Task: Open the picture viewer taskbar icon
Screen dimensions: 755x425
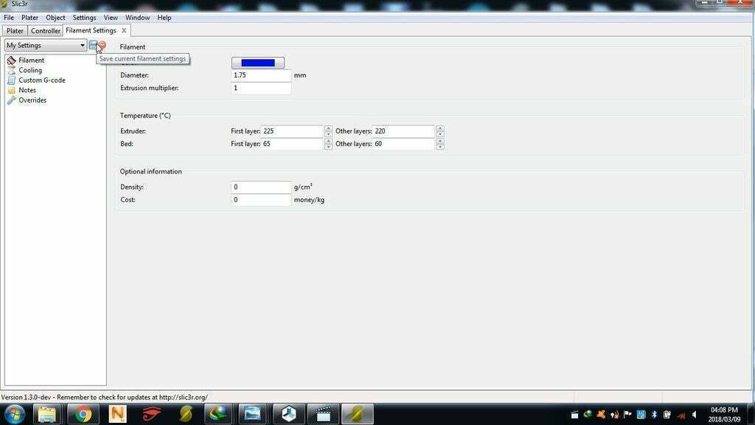Action: pos(252,415)
